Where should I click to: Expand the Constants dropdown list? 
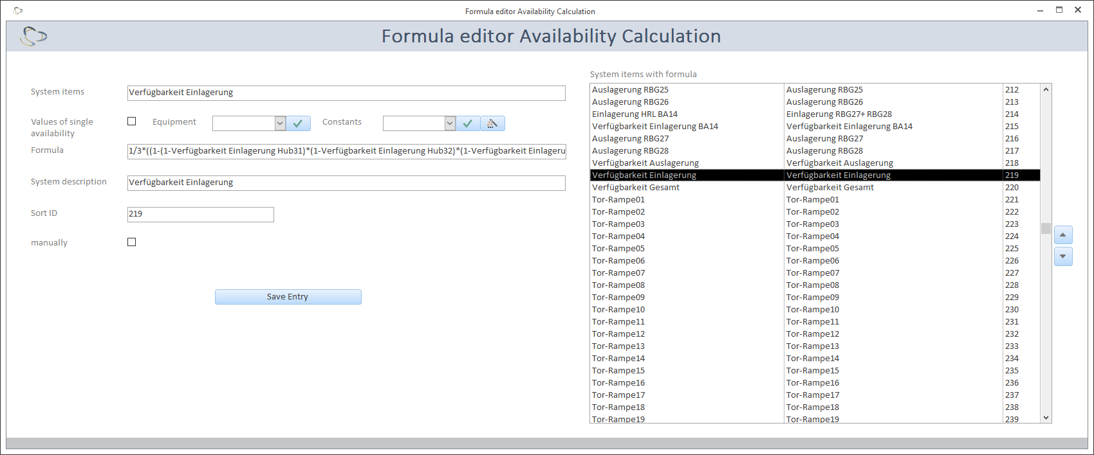tap(450, 123)
